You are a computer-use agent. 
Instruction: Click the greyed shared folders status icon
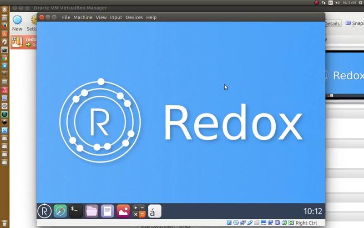pos(257,223)
